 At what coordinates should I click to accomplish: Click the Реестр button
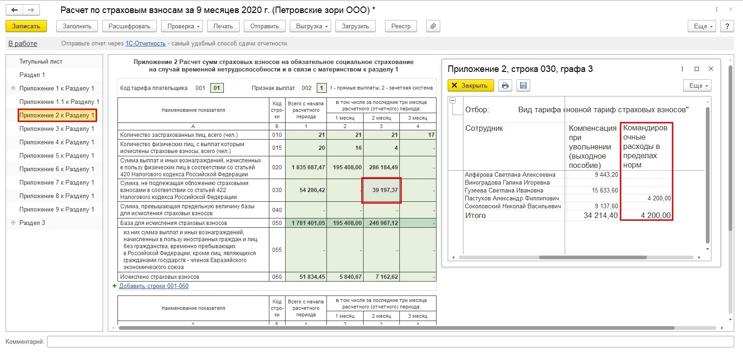[401, 26]
